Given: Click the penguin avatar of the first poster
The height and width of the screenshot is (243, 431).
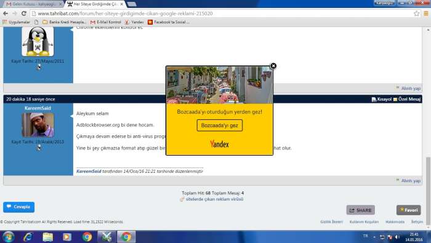Looking at the screenshot, I should [x=38, y=41].
